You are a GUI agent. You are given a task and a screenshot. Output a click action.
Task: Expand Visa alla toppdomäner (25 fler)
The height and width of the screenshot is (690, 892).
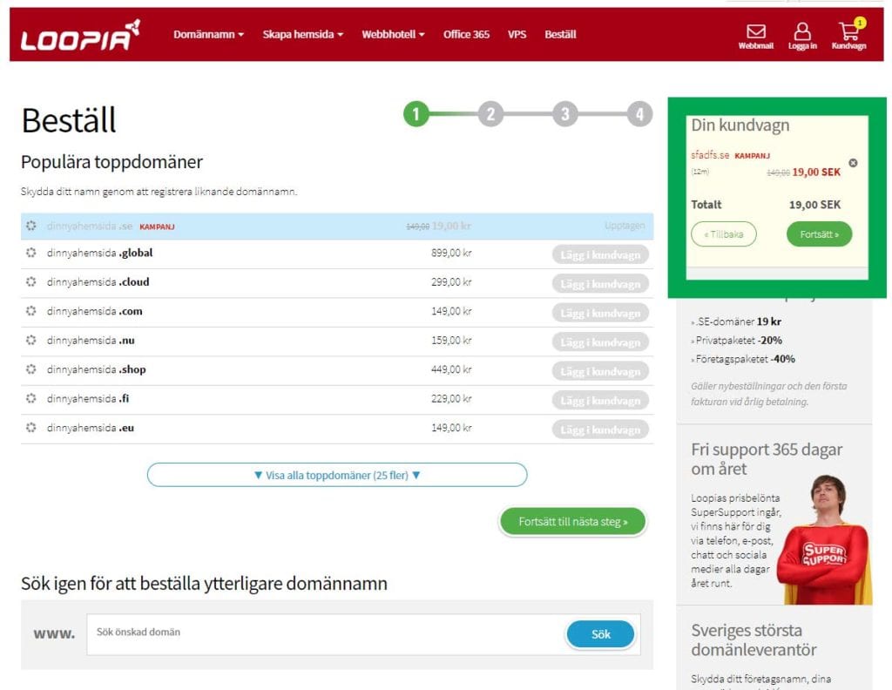337,475
